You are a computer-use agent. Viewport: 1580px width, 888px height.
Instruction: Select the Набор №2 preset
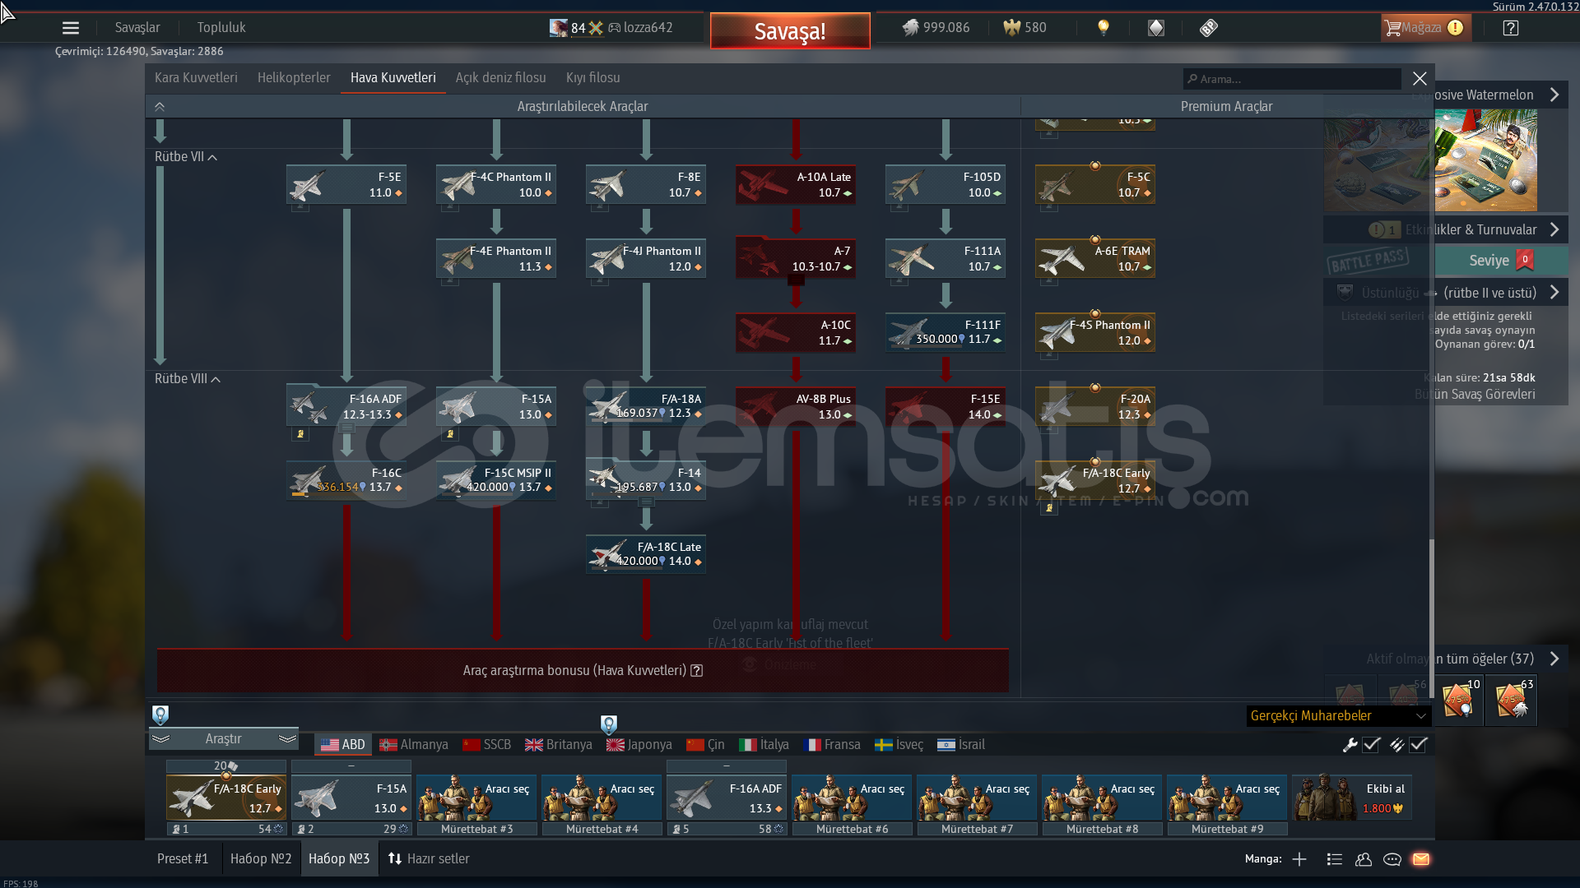click(261, 859)
